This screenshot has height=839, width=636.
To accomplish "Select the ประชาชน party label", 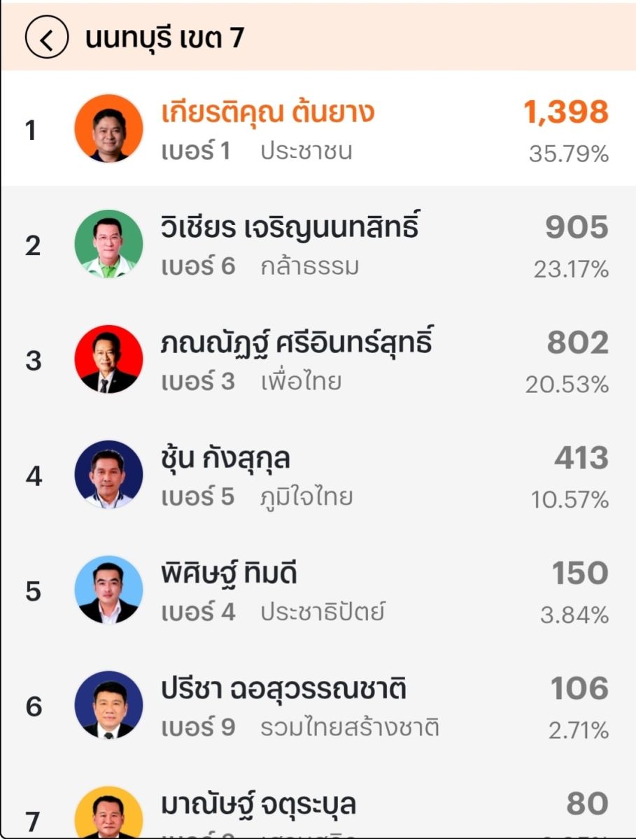I will [x=306, y=151].
